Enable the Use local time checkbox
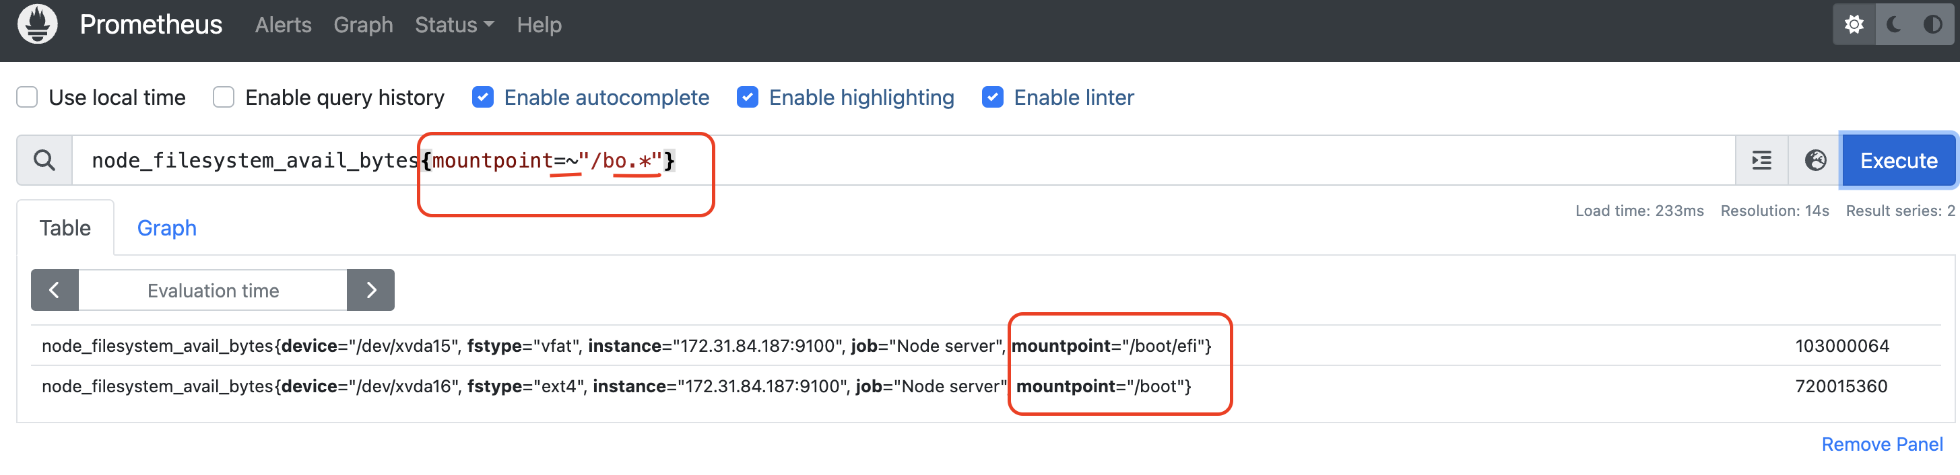 coord(28,98)
